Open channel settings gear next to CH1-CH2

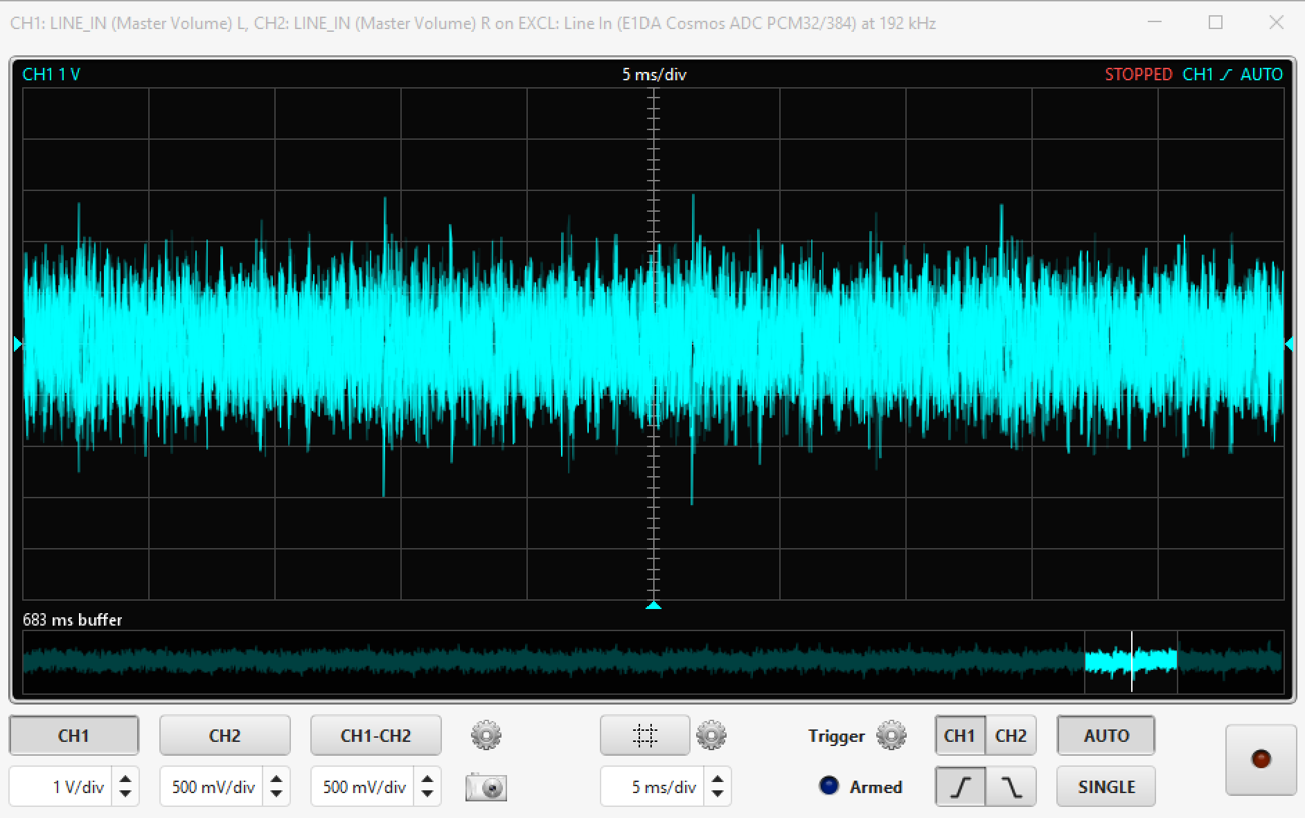(486, 735)
